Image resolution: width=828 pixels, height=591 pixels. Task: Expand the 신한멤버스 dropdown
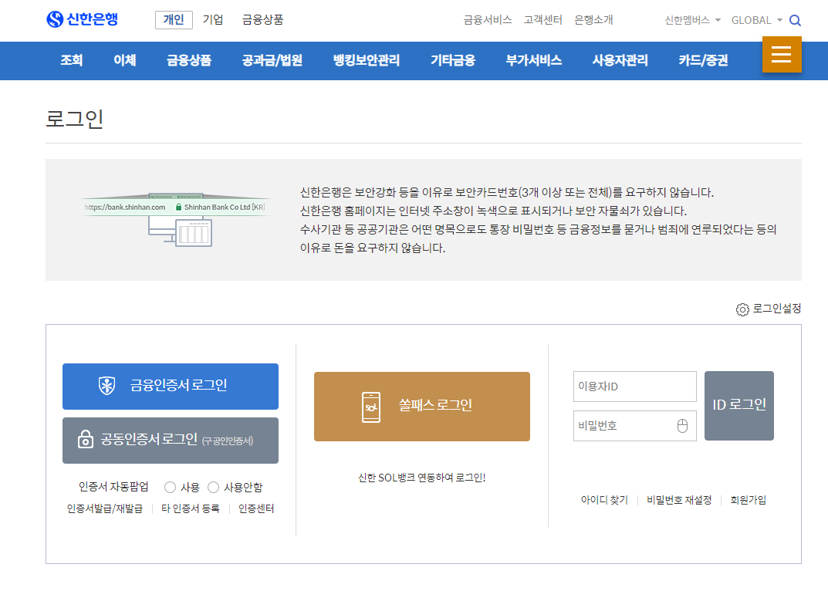[x=692, y=20]
